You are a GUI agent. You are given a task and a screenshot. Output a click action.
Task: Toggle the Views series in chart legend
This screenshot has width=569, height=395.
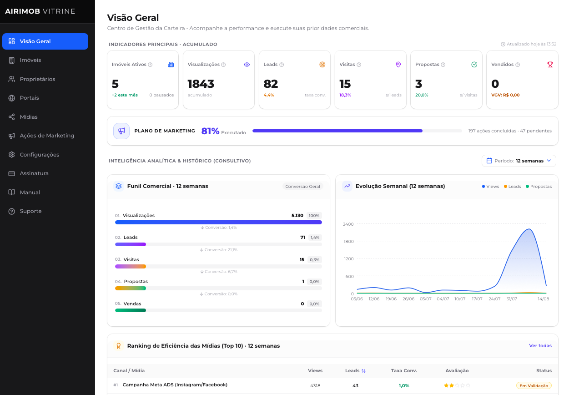click(x=490, y=187)
